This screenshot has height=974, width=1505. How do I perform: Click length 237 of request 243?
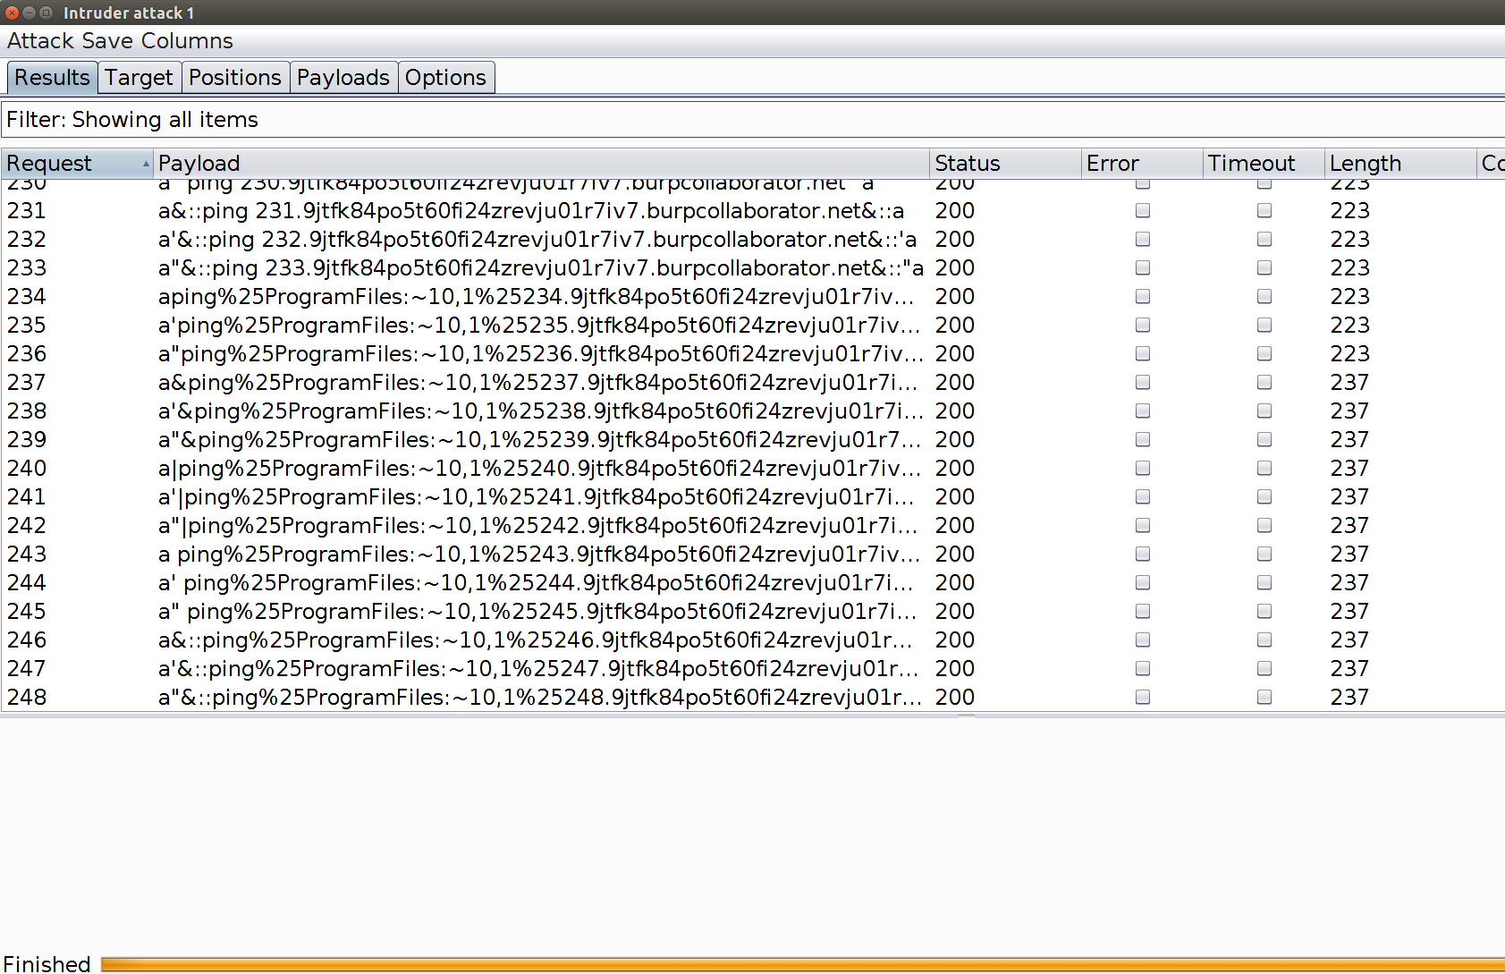click(x=1349, y=554)
